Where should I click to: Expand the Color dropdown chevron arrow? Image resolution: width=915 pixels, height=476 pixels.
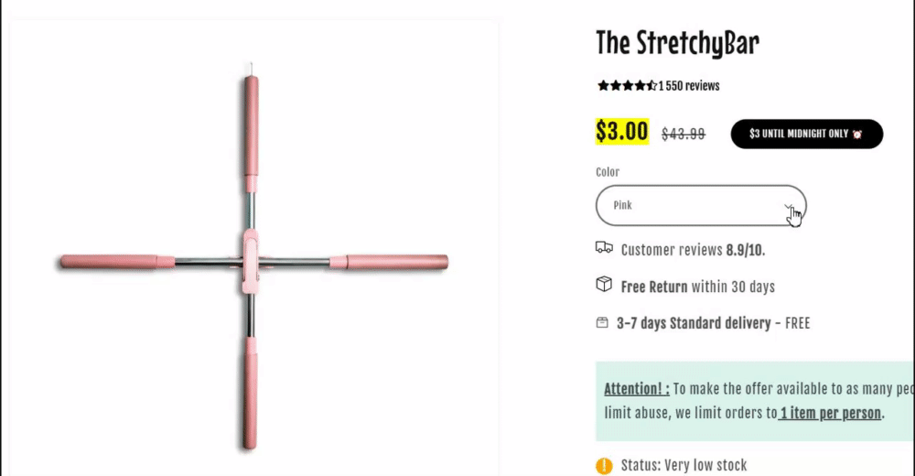789,206
